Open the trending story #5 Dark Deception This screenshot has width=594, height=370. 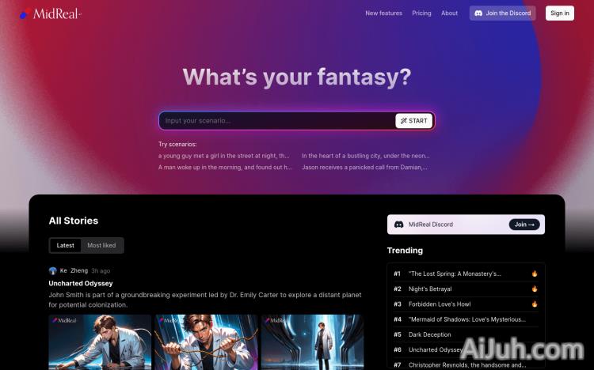(x=429, y=334)
